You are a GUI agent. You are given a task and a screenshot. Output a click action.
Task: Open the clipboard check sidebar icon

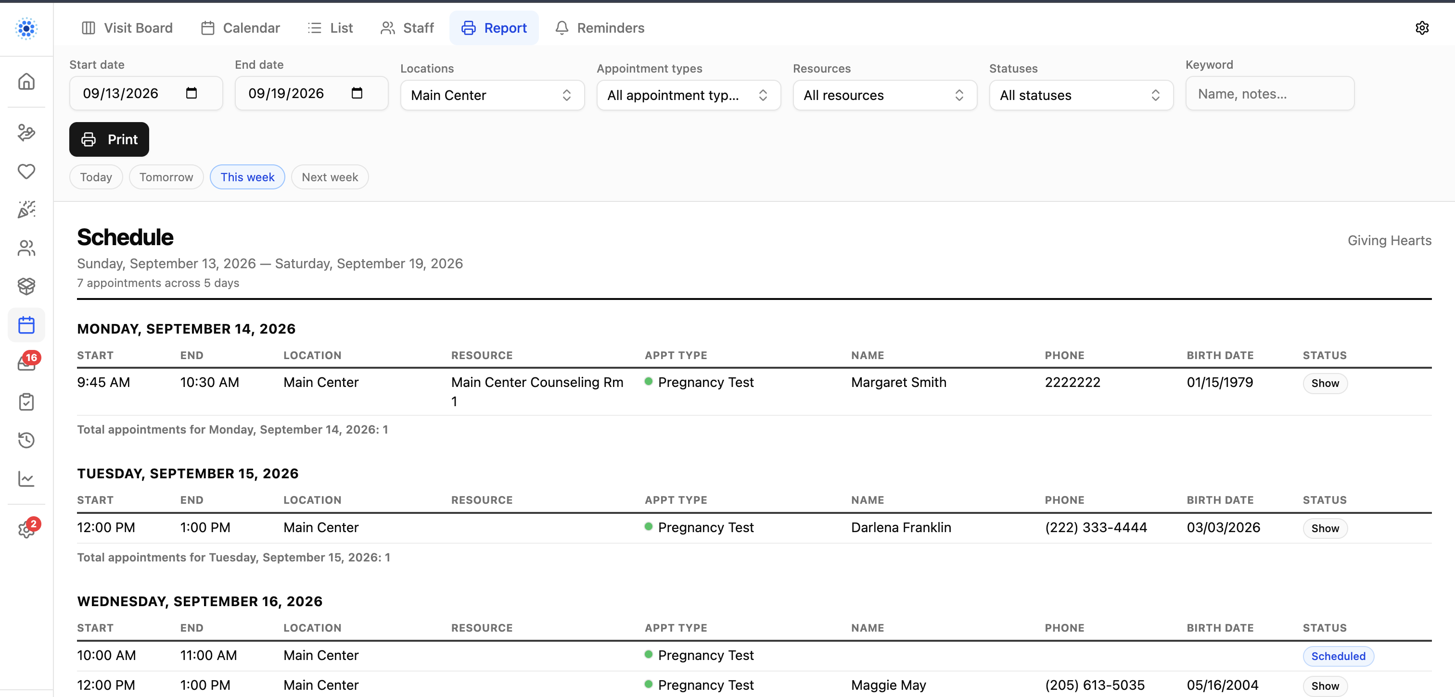pos(26,402)
